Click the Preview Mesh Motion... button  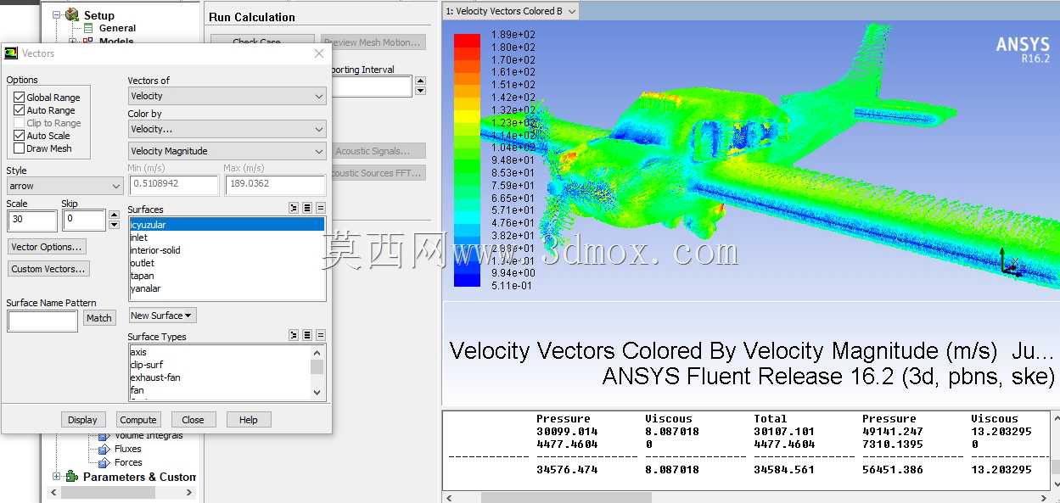coord(373,42)
